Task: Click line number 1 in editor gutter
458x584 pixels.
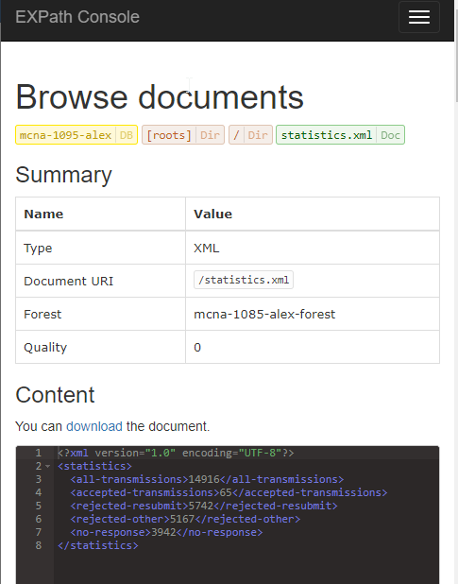Action: 39,453
